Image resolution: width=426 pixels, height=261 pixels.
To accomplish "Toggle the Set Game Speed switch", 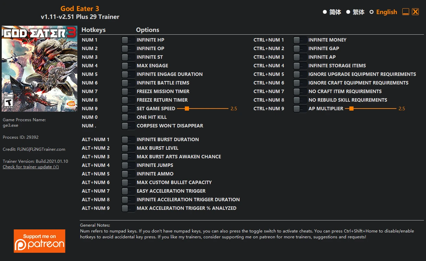I will [x=128, y=109].
